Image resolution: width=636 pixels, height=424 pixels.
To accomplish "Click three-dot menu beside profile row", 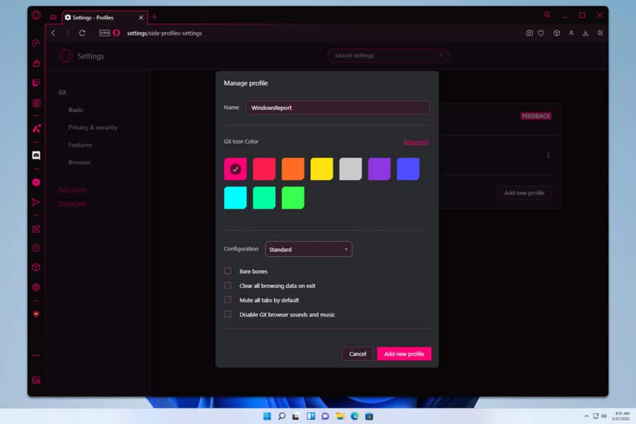I will (548, 155).
